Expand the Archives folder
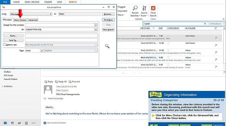The image size is (226, 126). 2,86
